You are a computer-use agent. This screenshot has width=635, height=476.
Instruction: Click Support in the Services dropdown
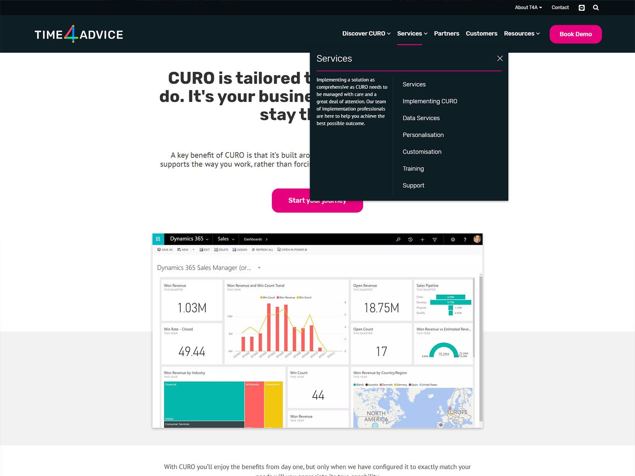tap(413, 186)
